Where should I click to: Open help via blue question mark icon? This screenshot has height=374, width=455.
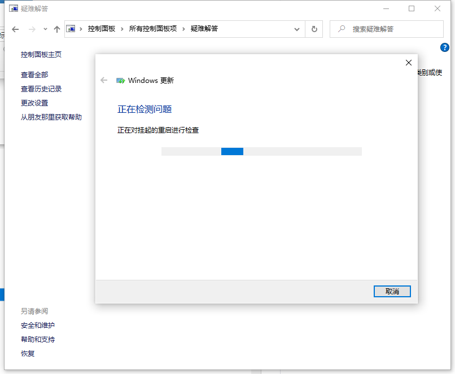click(x=444, y=48)
